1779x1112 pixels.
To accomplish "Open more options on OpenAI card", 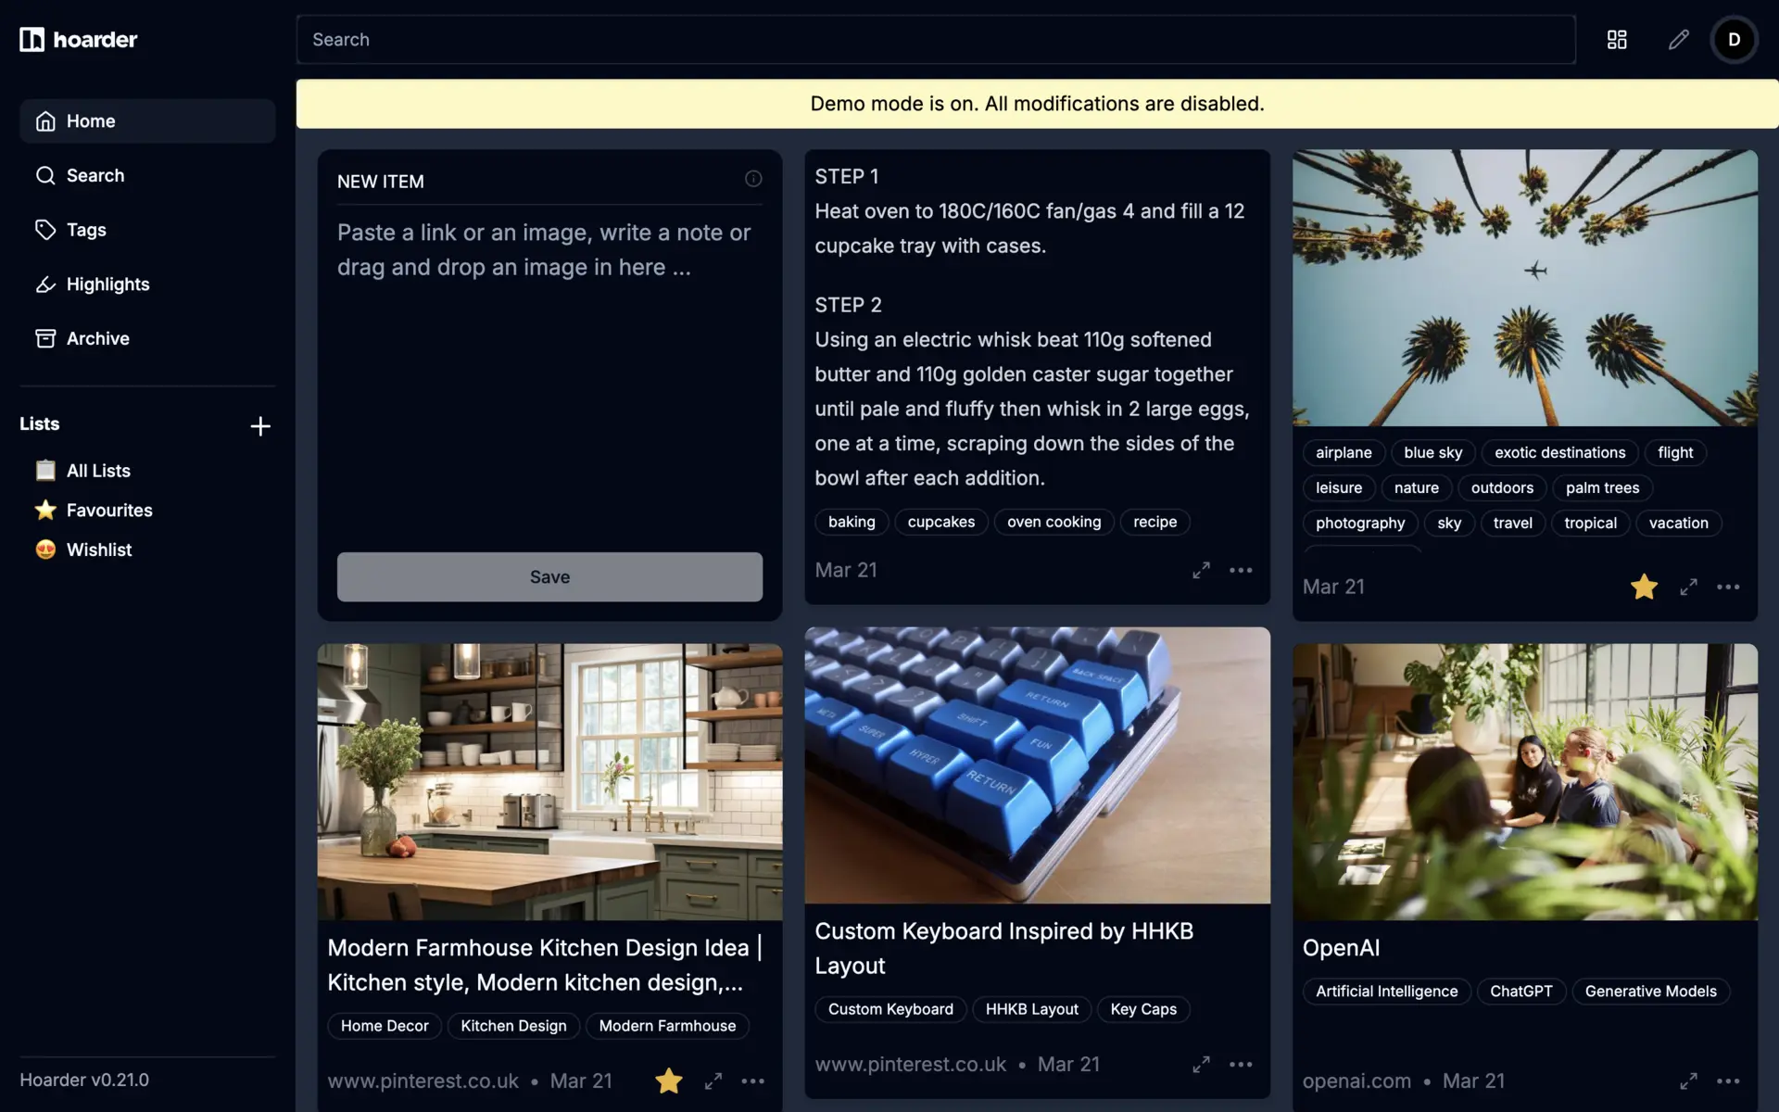I will tap(1727, 1080).
